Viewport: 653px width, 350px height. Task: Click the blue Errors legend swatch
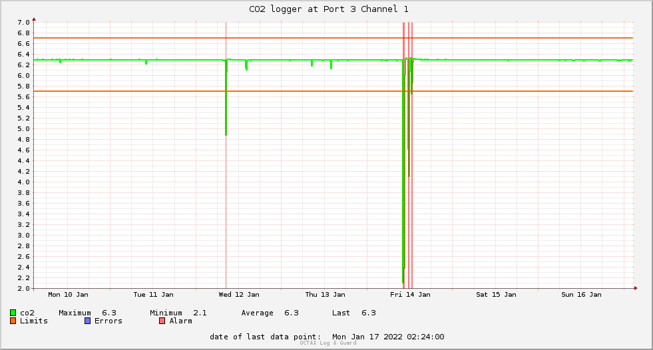pyautogui.click(x=87, y=321)
